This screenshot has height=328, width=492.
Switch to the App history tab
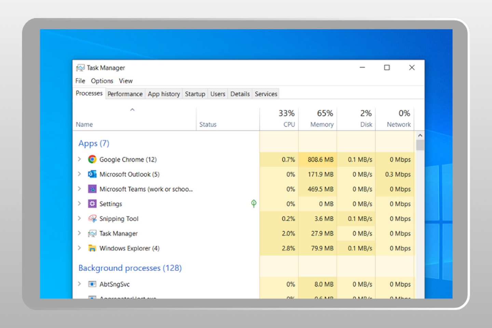coord(164,94)
